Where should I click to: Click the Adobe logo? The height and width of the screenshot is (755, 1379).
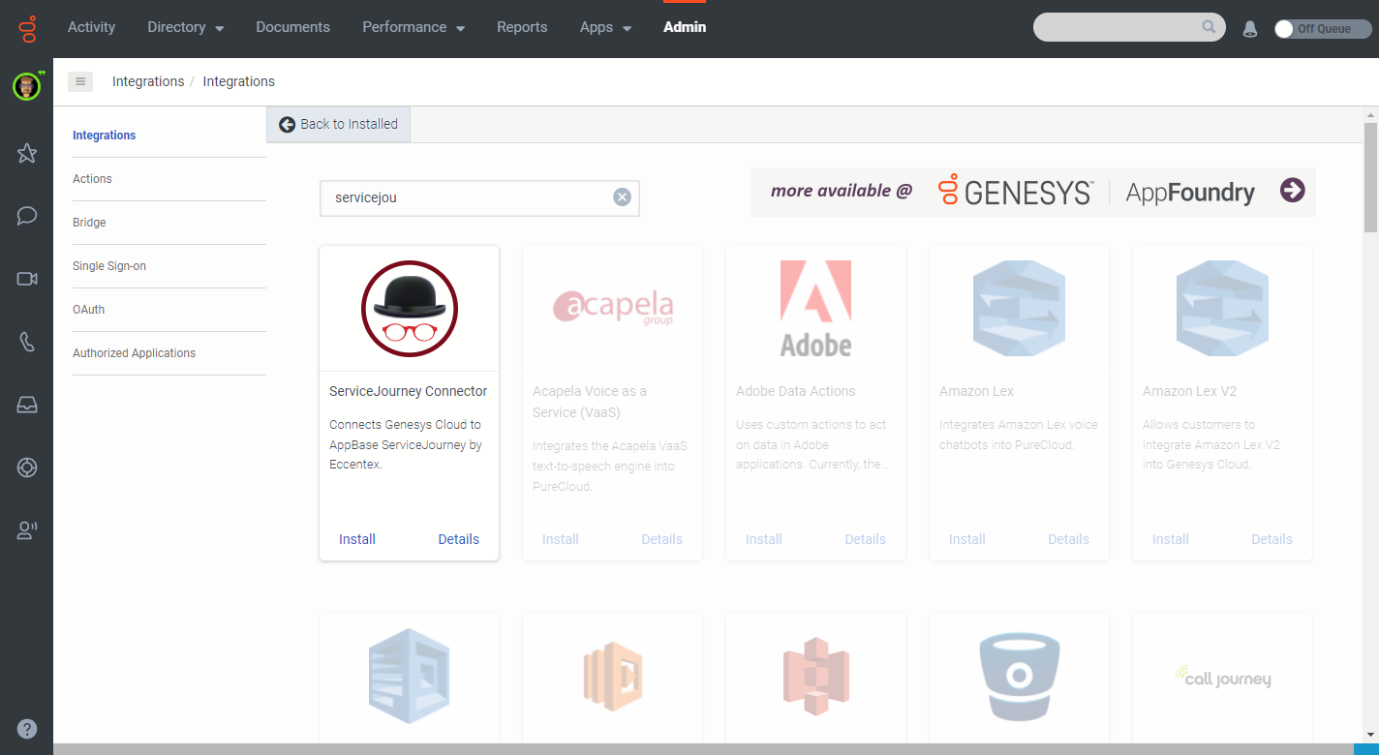[815, 308]
